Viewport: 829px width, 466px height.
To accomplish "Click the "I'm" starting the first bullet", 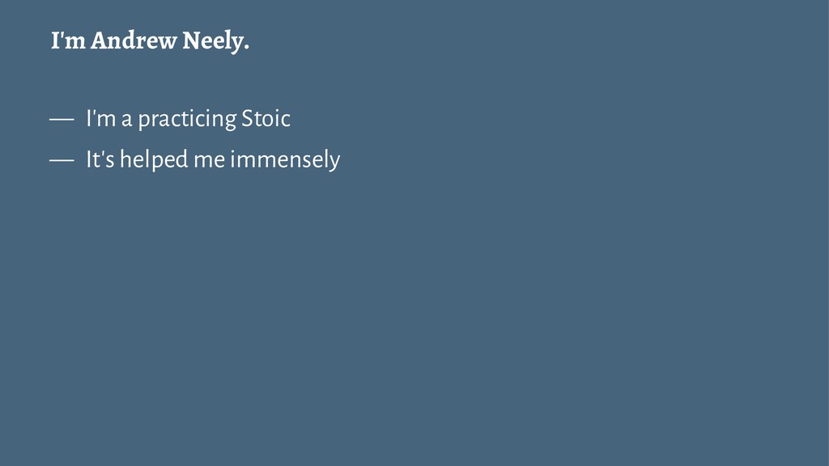I will pos(101,118).
